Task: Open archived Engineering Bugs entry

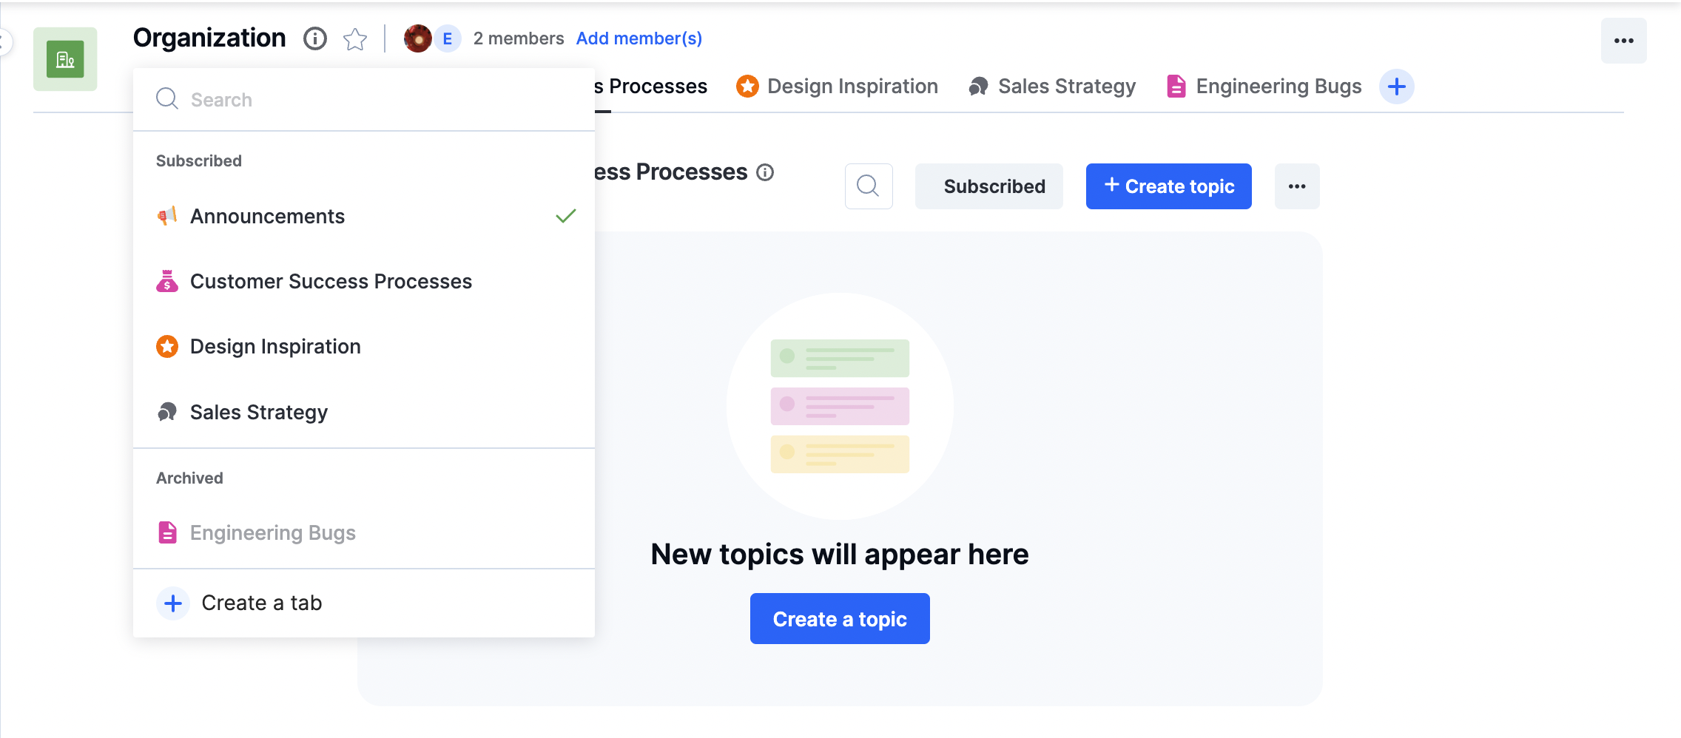Action: pyautogui.click(x=364, y=532)
